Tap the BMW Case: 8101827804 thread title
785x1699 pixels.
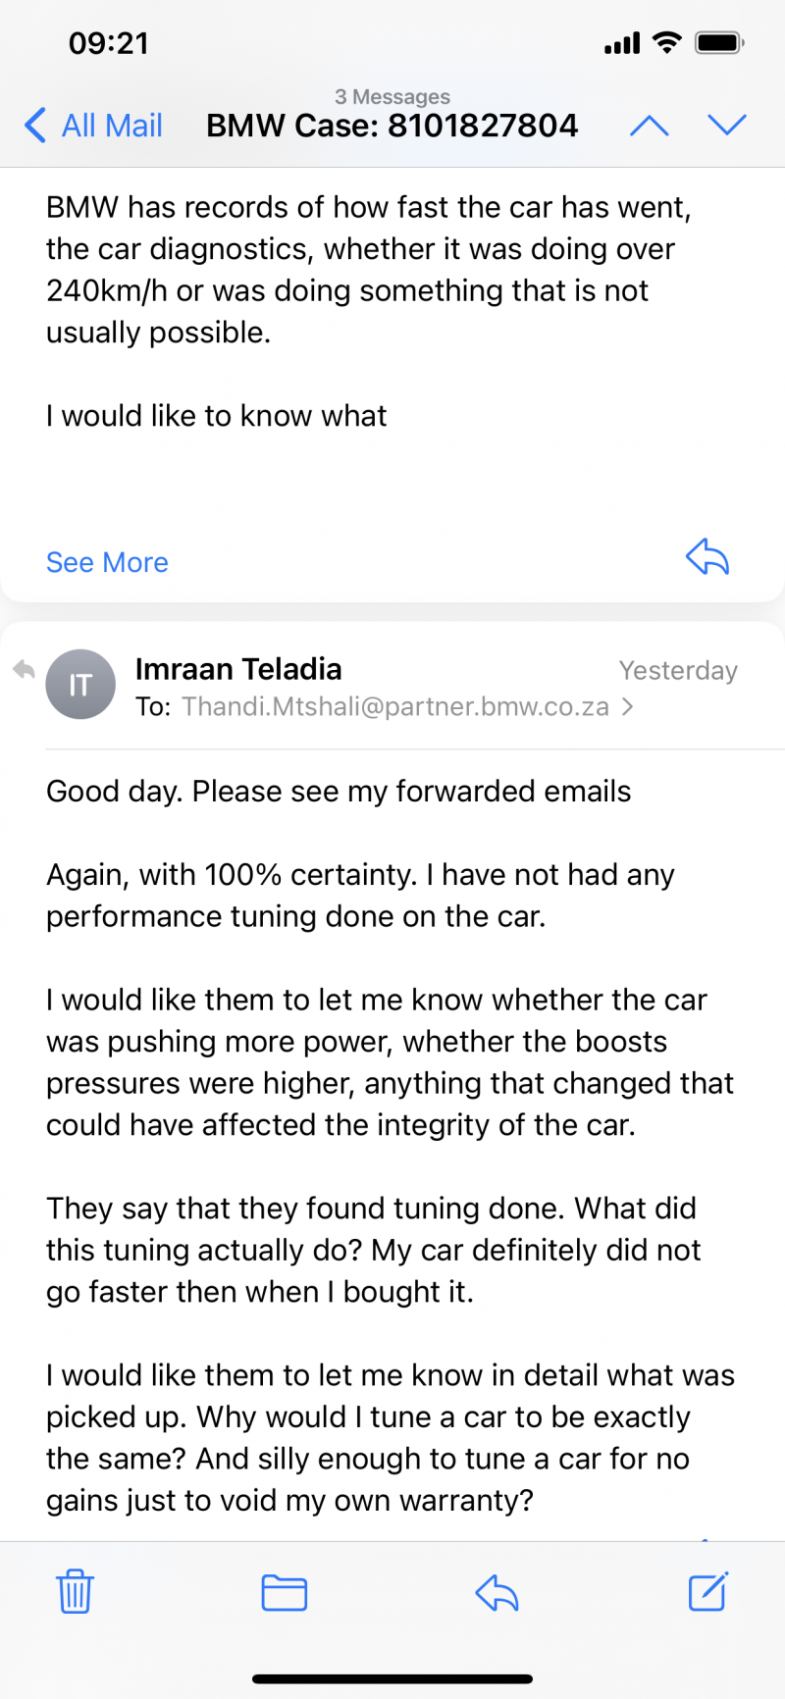click(392, 126)
